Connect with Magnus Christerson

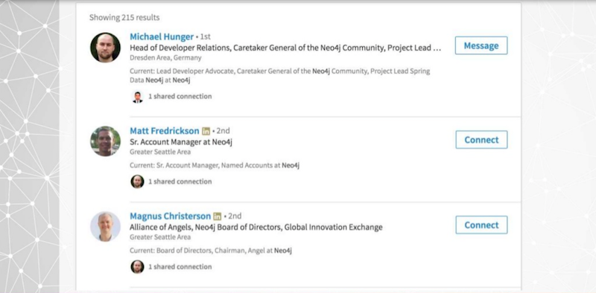(x=481, y=225)
